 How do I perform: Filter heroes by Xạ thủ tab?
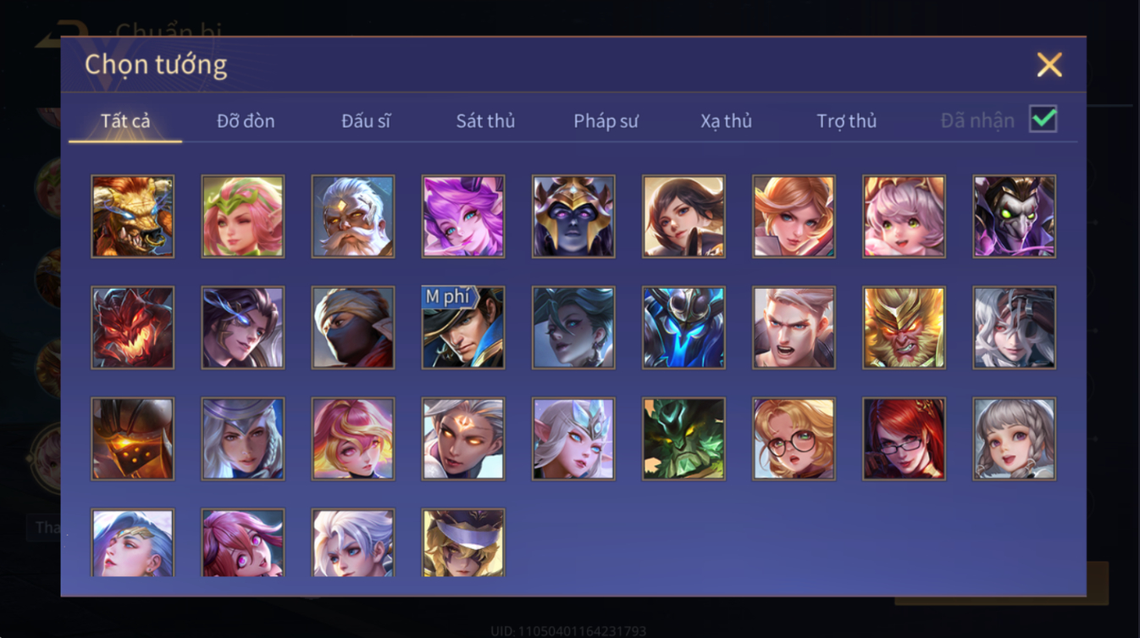pyautogui.click(x=726, y=121)
